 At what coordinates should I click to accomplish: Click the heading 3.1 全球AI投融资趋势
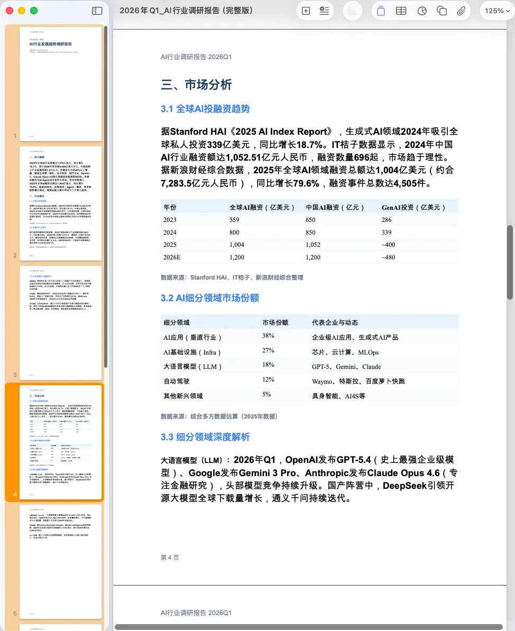coord(205,109)
